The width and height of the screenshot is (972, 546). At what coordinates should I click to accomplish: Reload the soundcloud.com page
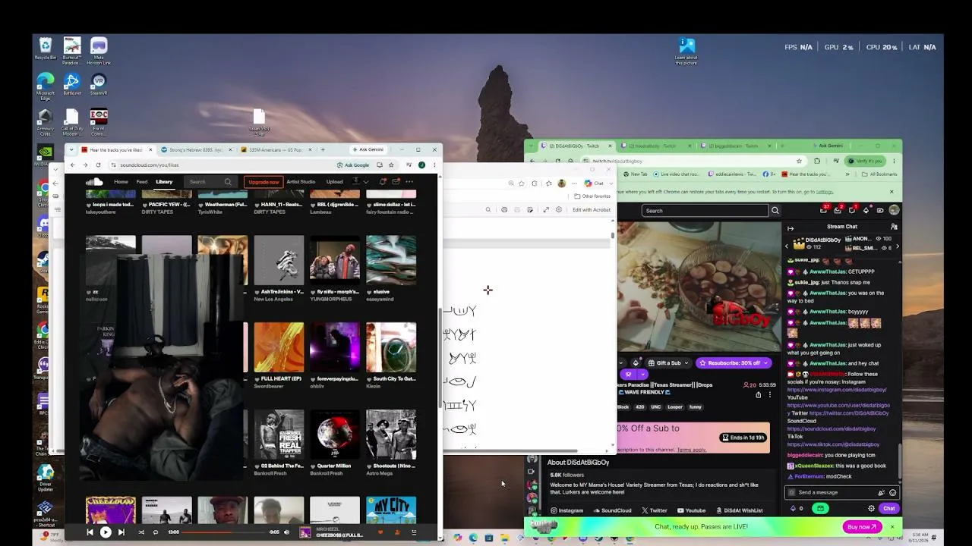(98, 165)
